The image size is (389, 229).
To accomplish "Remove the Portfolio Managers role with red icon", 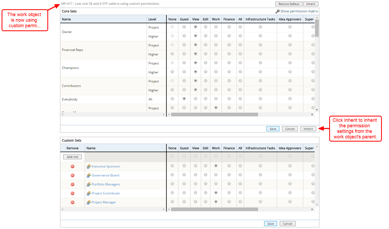I will click(73, 184).
